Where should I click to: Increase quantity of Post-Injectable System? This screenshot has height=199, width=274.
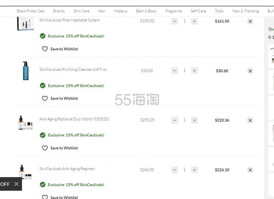[194, 21]
